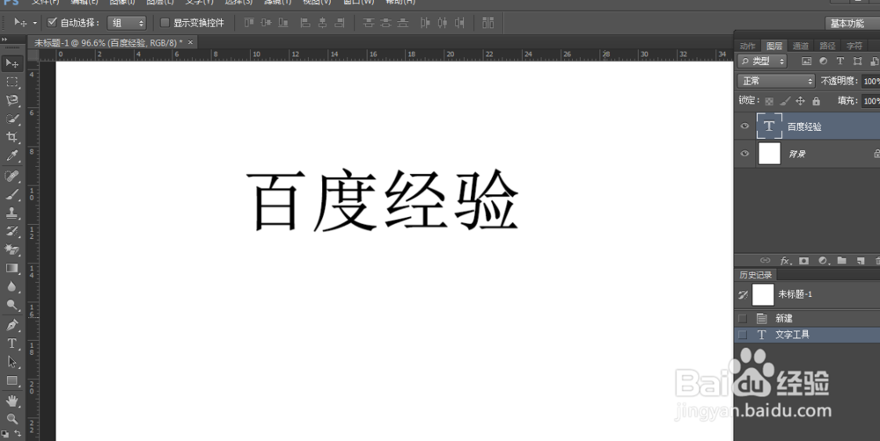Select the Gradient tool
Screen dimensions: 880x441
[11, 269]
